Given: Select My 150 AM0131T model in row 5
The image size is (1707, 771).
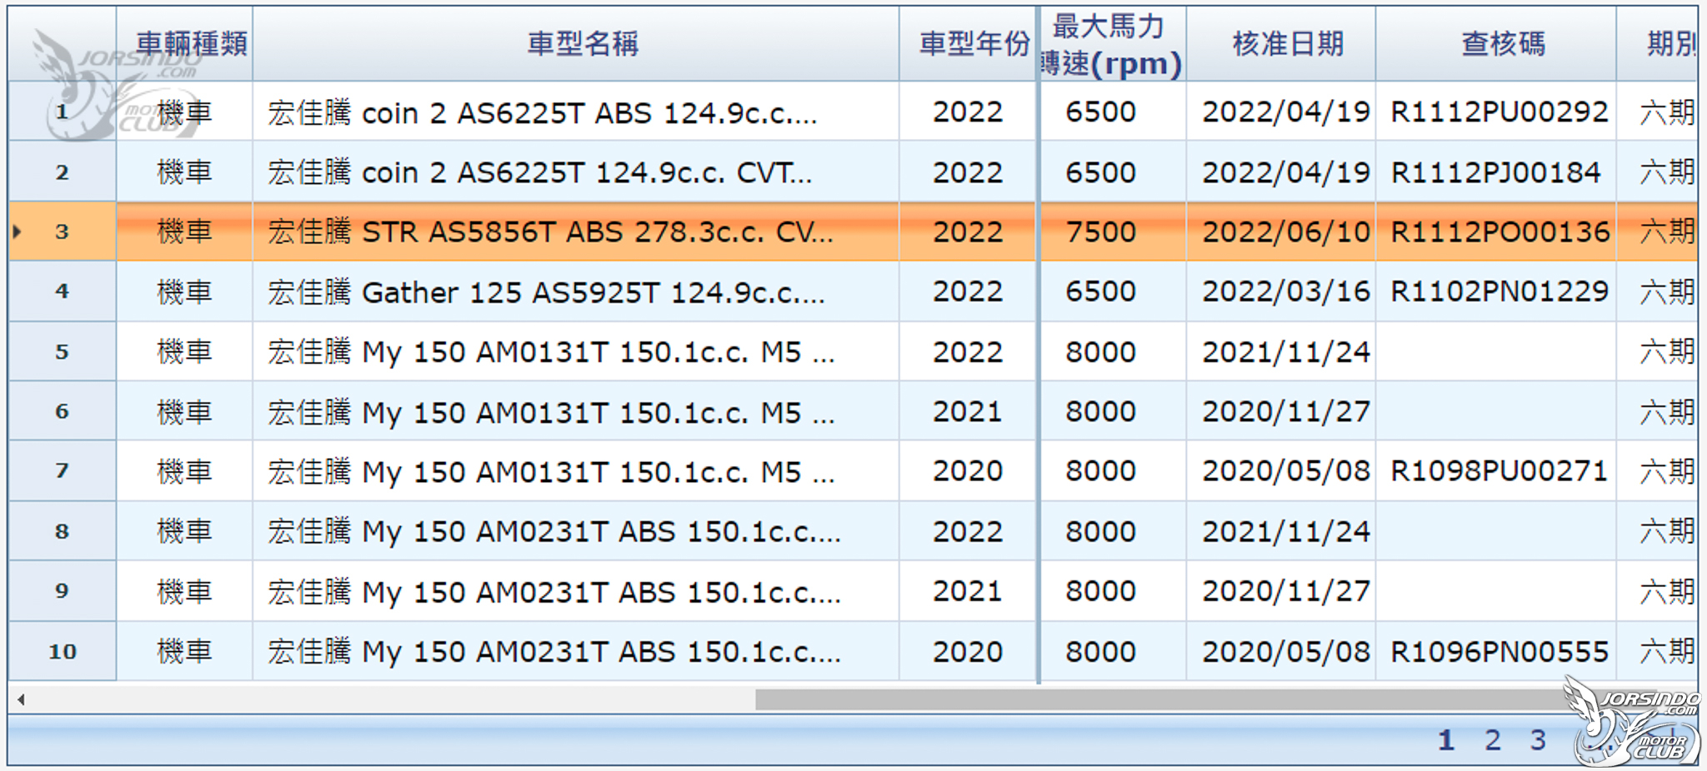Looking at the screenshot, I should point(551,352).
